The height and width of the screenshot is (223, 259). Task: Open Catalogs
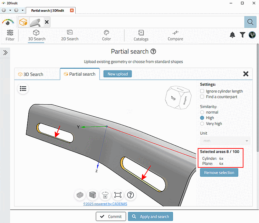141,35
